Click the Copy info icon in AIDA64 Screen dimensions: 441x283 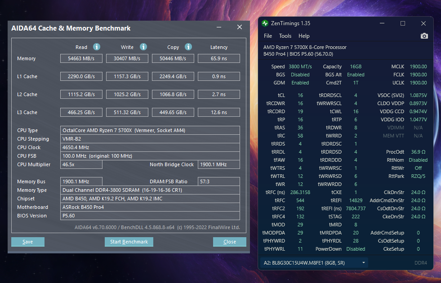188,47
